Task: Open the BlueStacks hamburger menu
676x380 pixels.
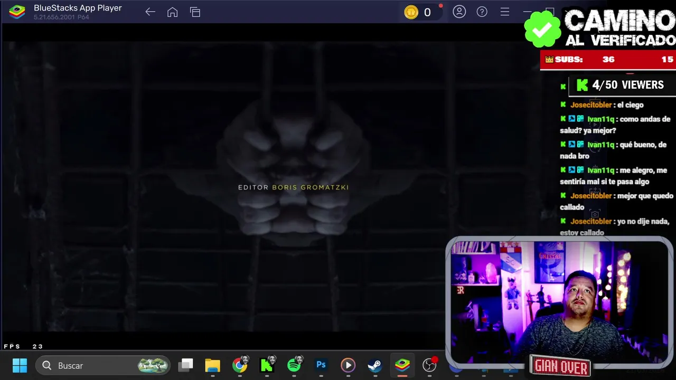Action: [x=505, y=12]
